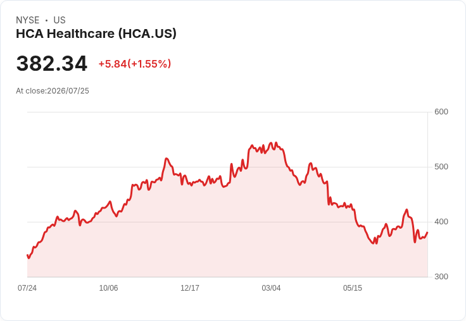Select the 10/06 date axis label
Image resolution: width=466 pixels, height=321 pixels.
click(x=108, y=288)
